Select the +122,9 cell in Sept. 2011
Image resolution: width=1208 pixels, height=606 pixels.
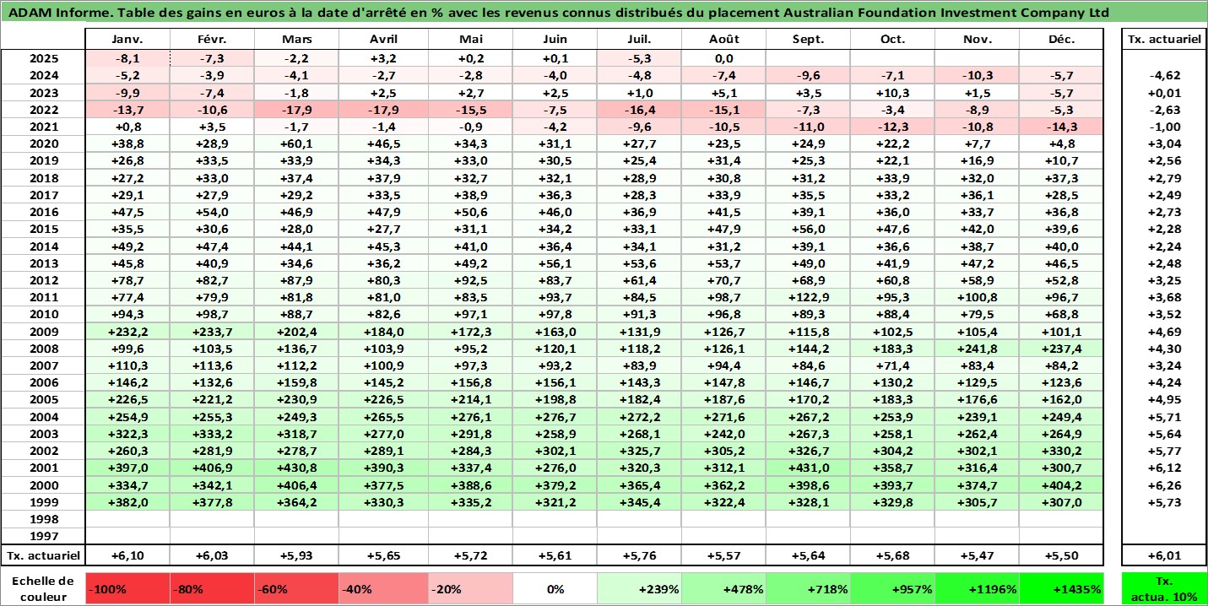click(809, 297)
